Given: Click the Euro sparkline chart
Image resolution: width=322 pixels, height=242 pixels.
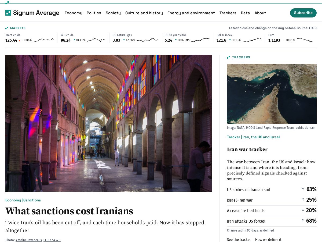Looking at the screenshot, I should point(305,40).
